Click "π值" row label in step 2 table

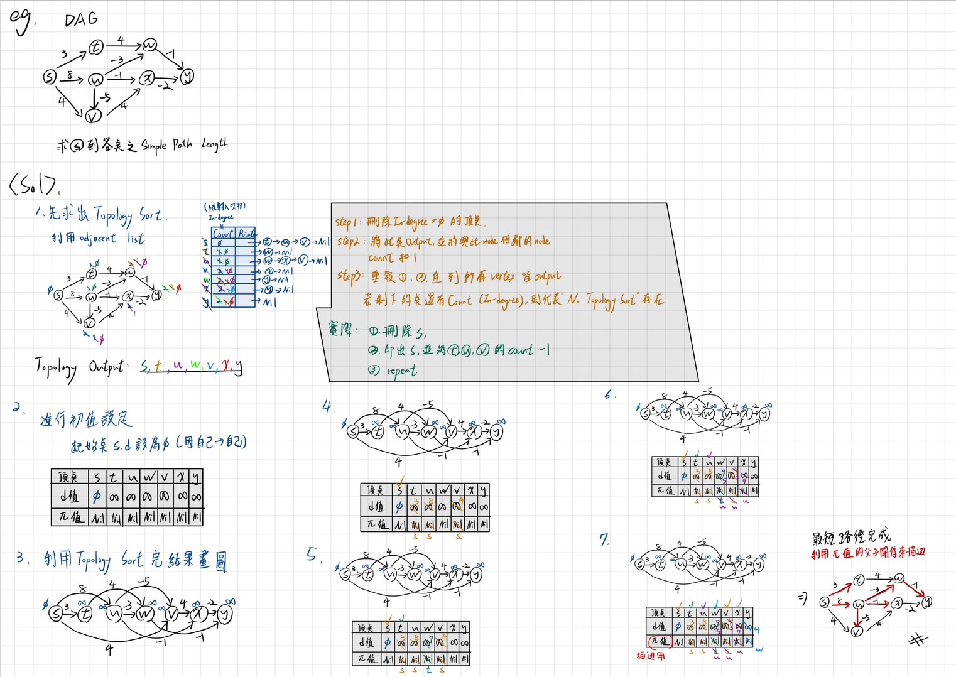69,517
